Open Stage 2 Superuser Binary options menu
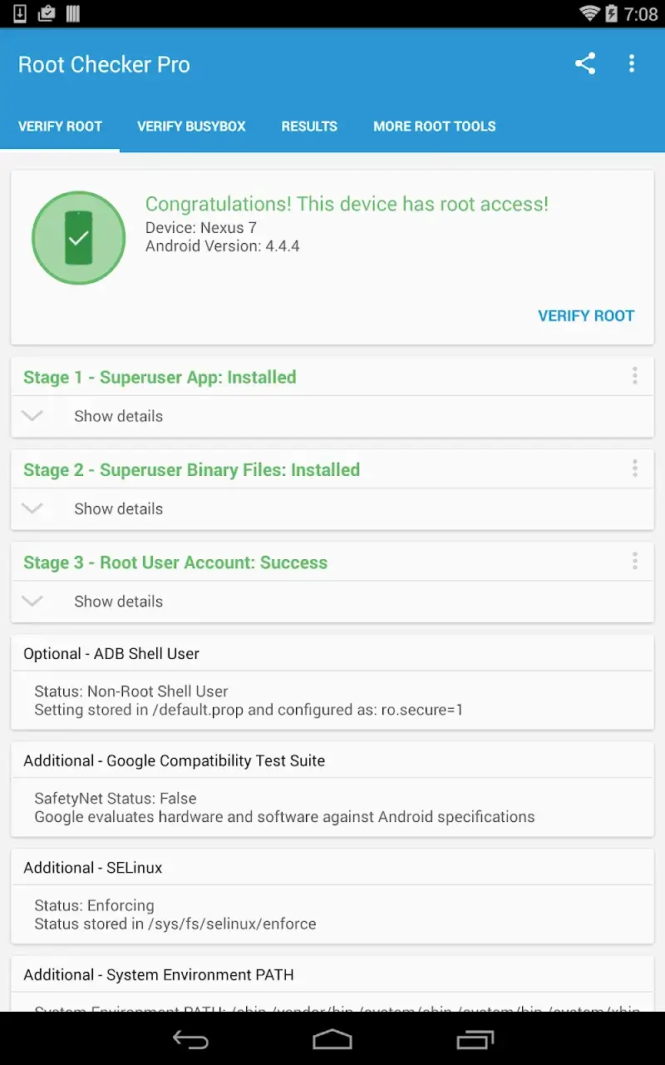Image resolution: width=665 pixels, height=1065 pixels. click(634, 468)
